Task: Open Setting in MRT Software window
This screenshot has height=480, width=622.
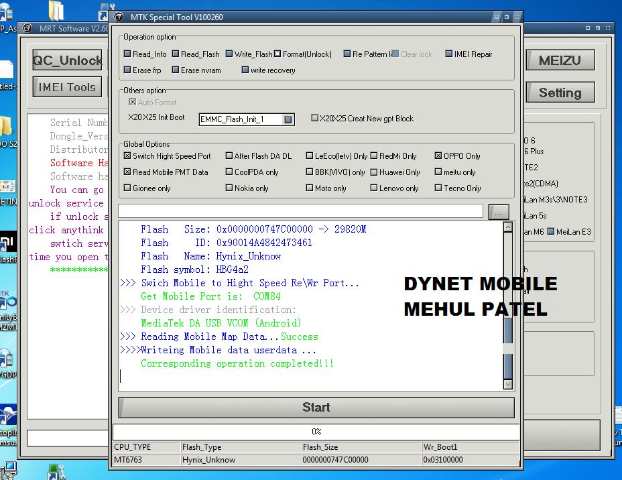Action: coord(560,93)
